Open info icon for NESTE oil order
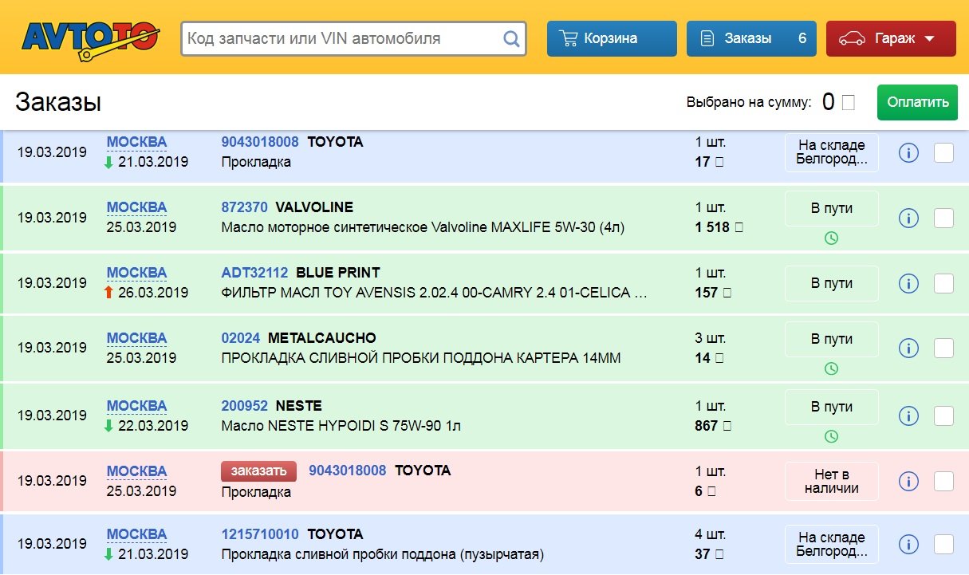Image resolution: width=969 pixels, height=575 pixels. [x=908, y=415]
